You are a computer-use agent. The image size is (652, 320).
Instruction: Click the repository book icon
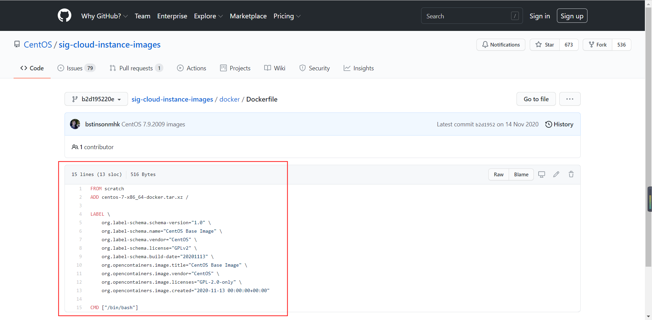point(17,45)
